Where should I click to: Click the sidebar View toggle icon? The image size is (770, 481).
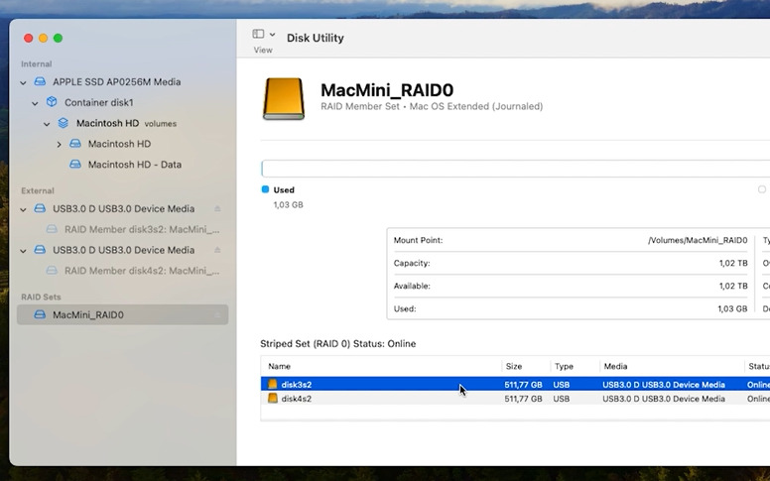point(258,34)
